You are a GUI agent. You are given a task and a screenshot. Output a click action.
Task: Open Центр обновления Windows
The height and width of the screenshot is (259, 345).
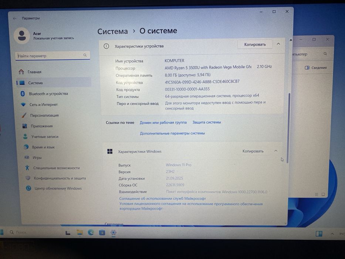coord(59,188)
